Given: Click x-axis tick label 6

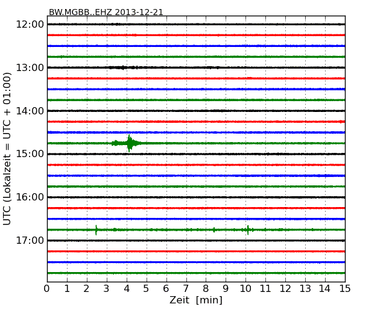Looking at the screenshot, I should [x=166, y=289].
